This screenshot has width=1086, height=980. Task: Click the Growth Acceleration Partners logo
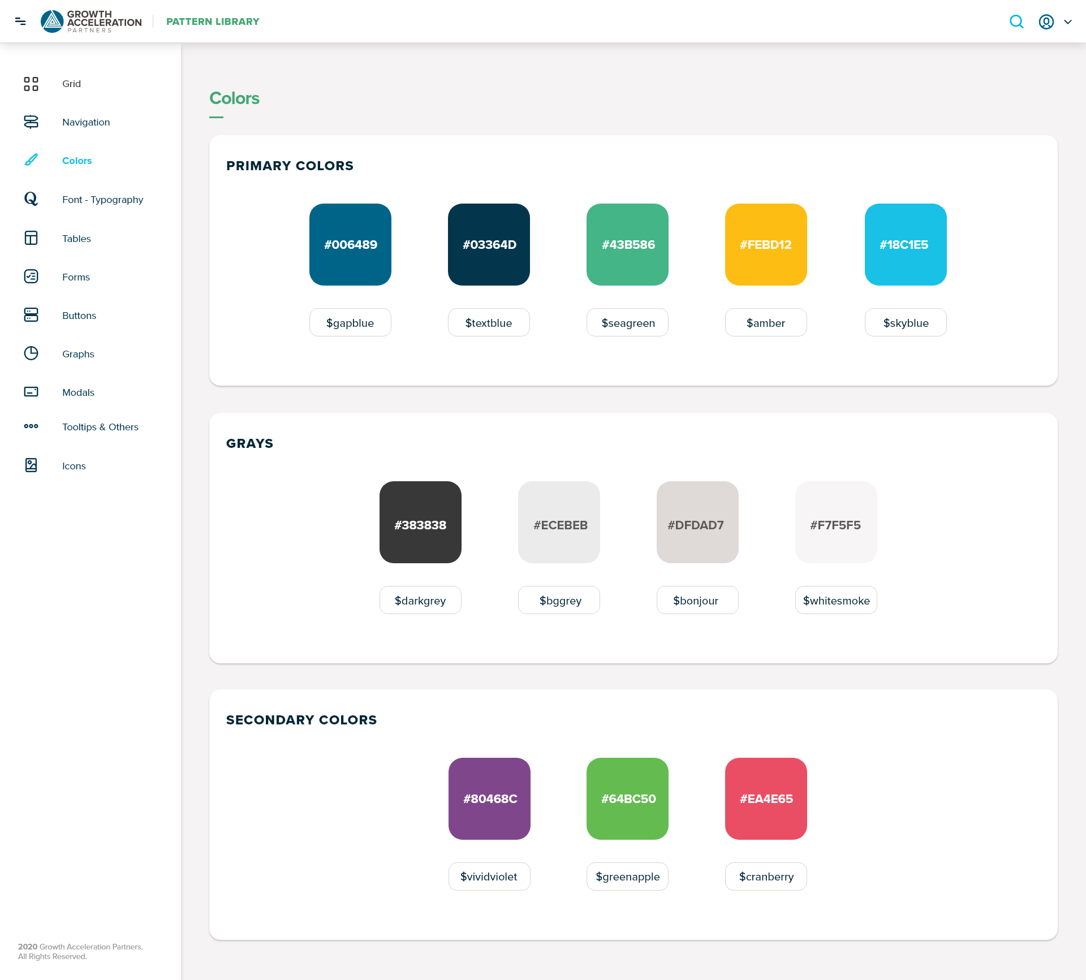click(x=92, y=21)
